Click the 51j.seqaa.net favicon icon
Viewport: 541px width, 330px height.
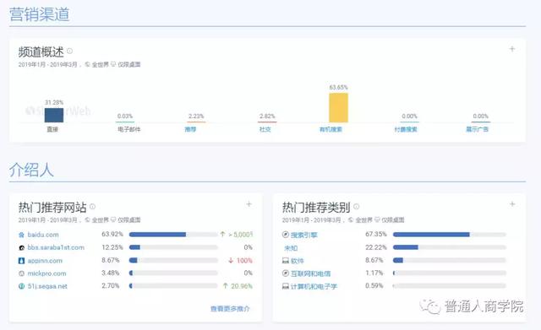21,286
